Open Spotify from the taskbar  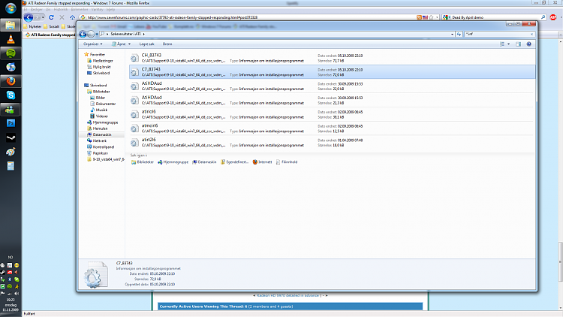11,53
